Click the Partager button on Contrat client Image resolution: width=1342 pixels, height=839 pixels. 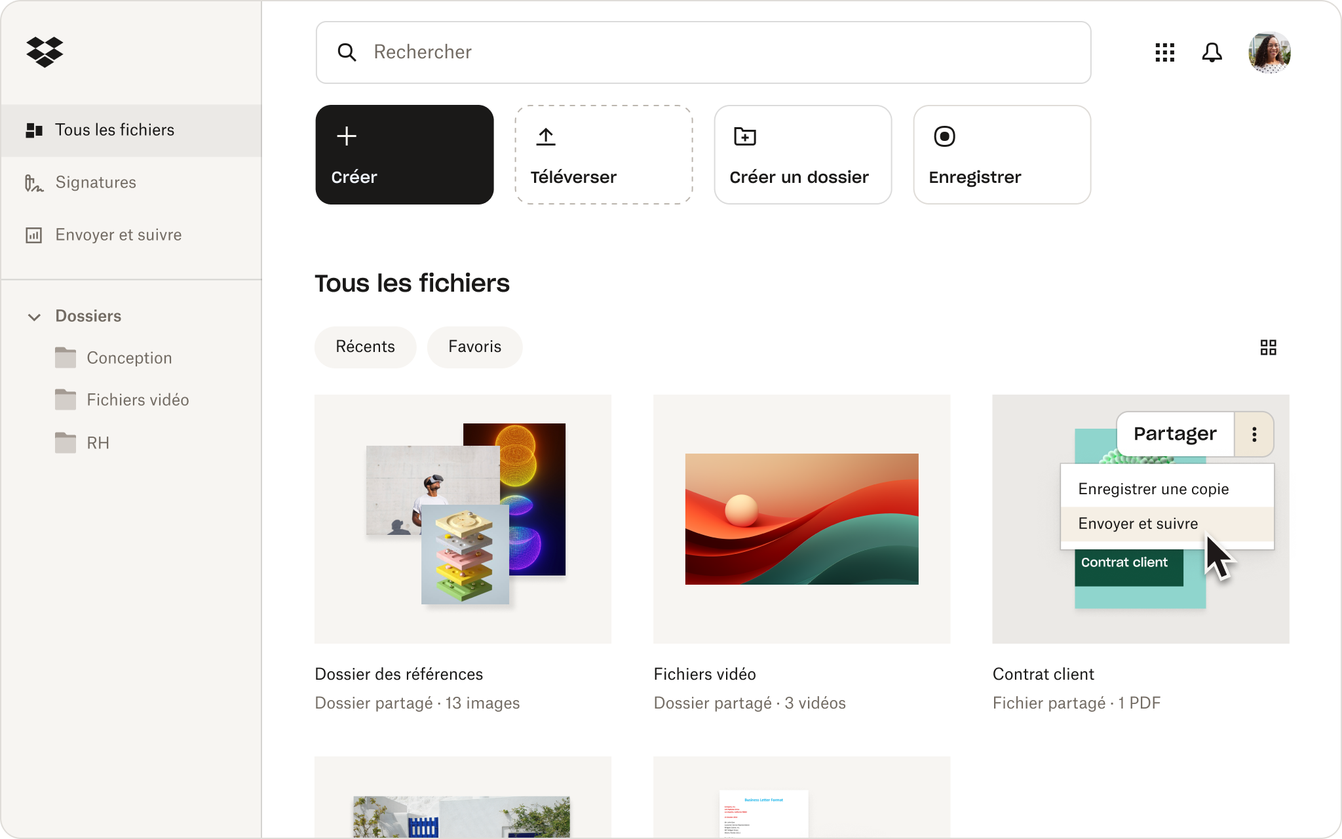point(1174,434)
